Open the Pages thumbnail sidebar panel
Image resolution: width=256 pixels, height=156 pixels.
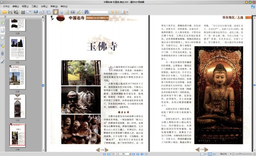[3, 30]
